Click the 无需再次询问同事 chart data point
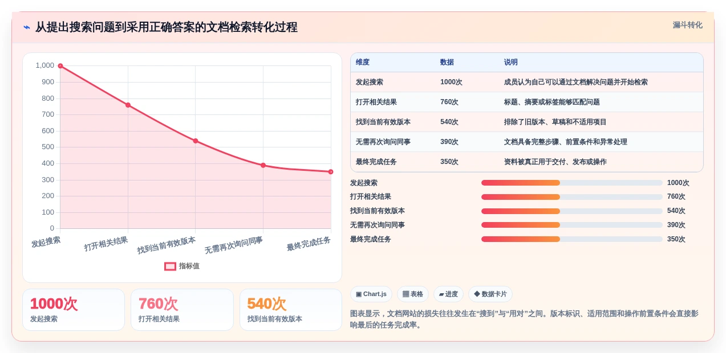Image resolution: width=726 pixels, height=353 pixels. coord(263,165)
